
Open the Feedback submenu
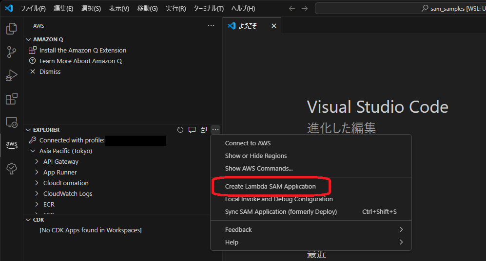(311, 229)
